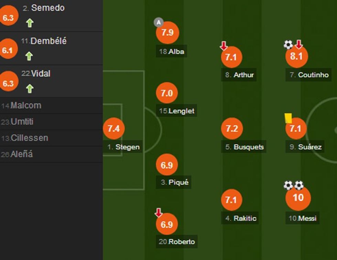
Task: Click Dembélé's 6.1 rating badge
Action: pyautogui.click(x=7, y=51)
